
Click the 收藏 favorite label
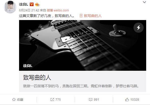[x=20, y=100]
